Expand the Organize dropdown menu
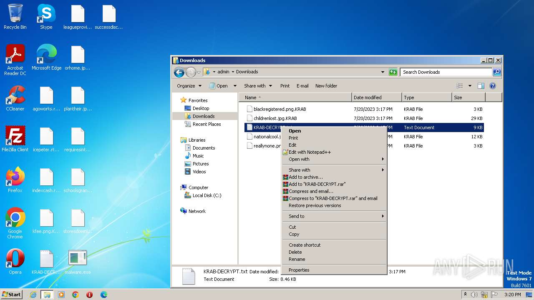The height and width of the screenshot is (300, 534). [189, 86]
